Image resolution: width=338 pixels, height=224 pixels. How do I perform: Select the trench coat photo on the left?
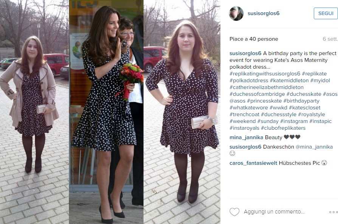(x=34, y=112)
